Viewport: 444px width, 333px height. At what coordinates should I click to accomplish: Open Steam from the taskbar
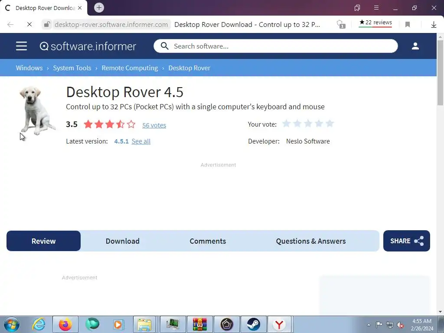[253, 324]
